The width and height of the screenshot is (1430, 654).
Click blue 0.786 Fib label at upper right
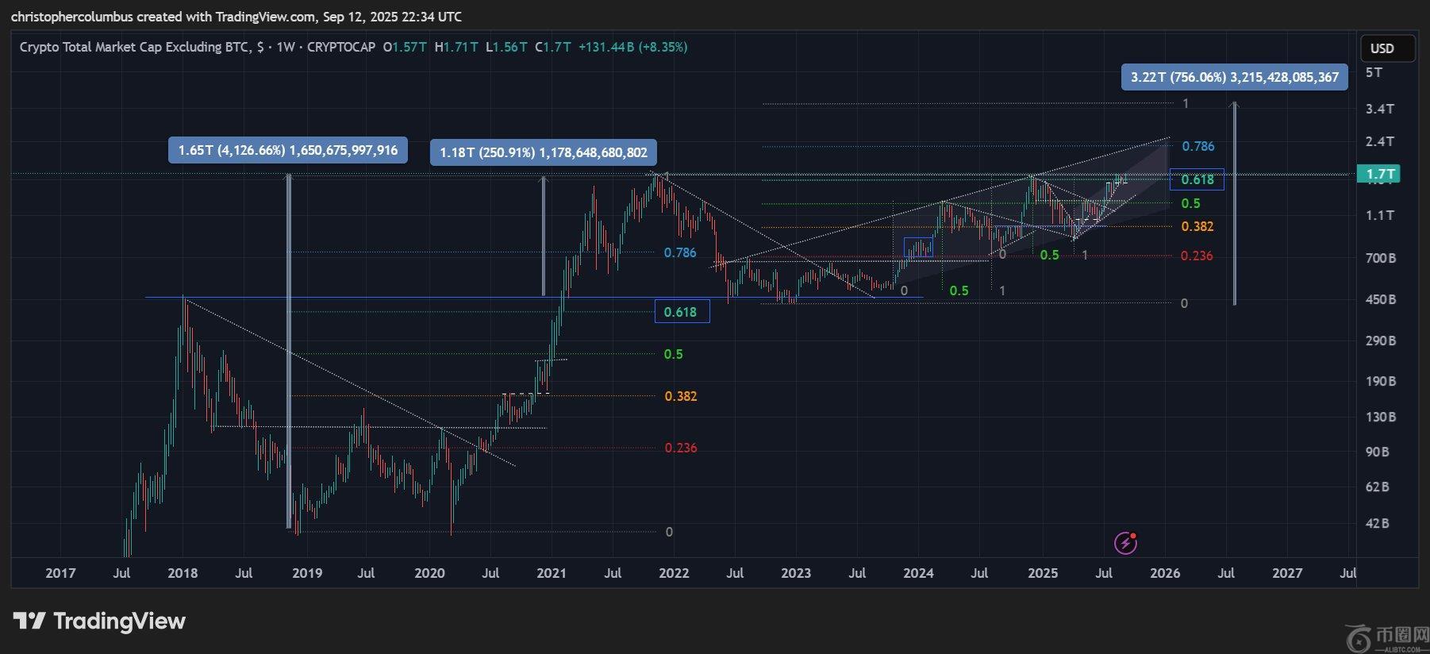coord(1197,146)
